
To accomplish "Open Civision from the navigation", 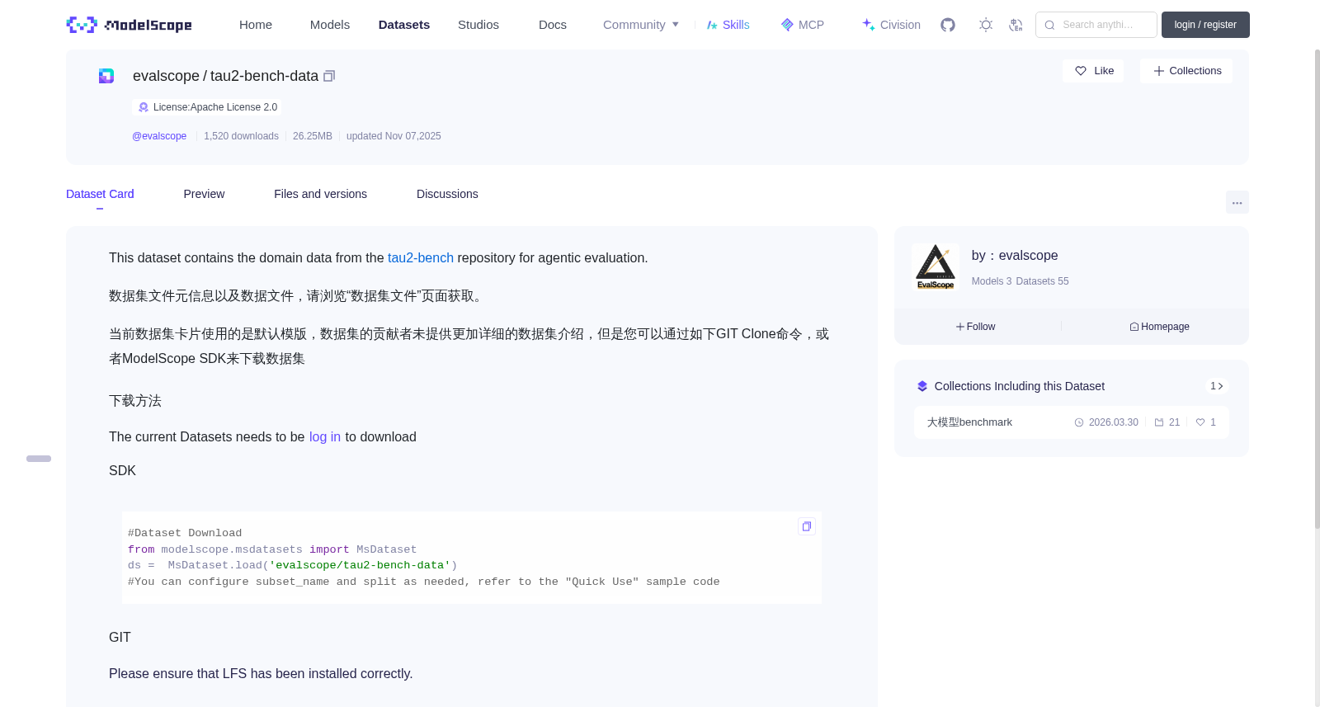I will click(891, 25).
